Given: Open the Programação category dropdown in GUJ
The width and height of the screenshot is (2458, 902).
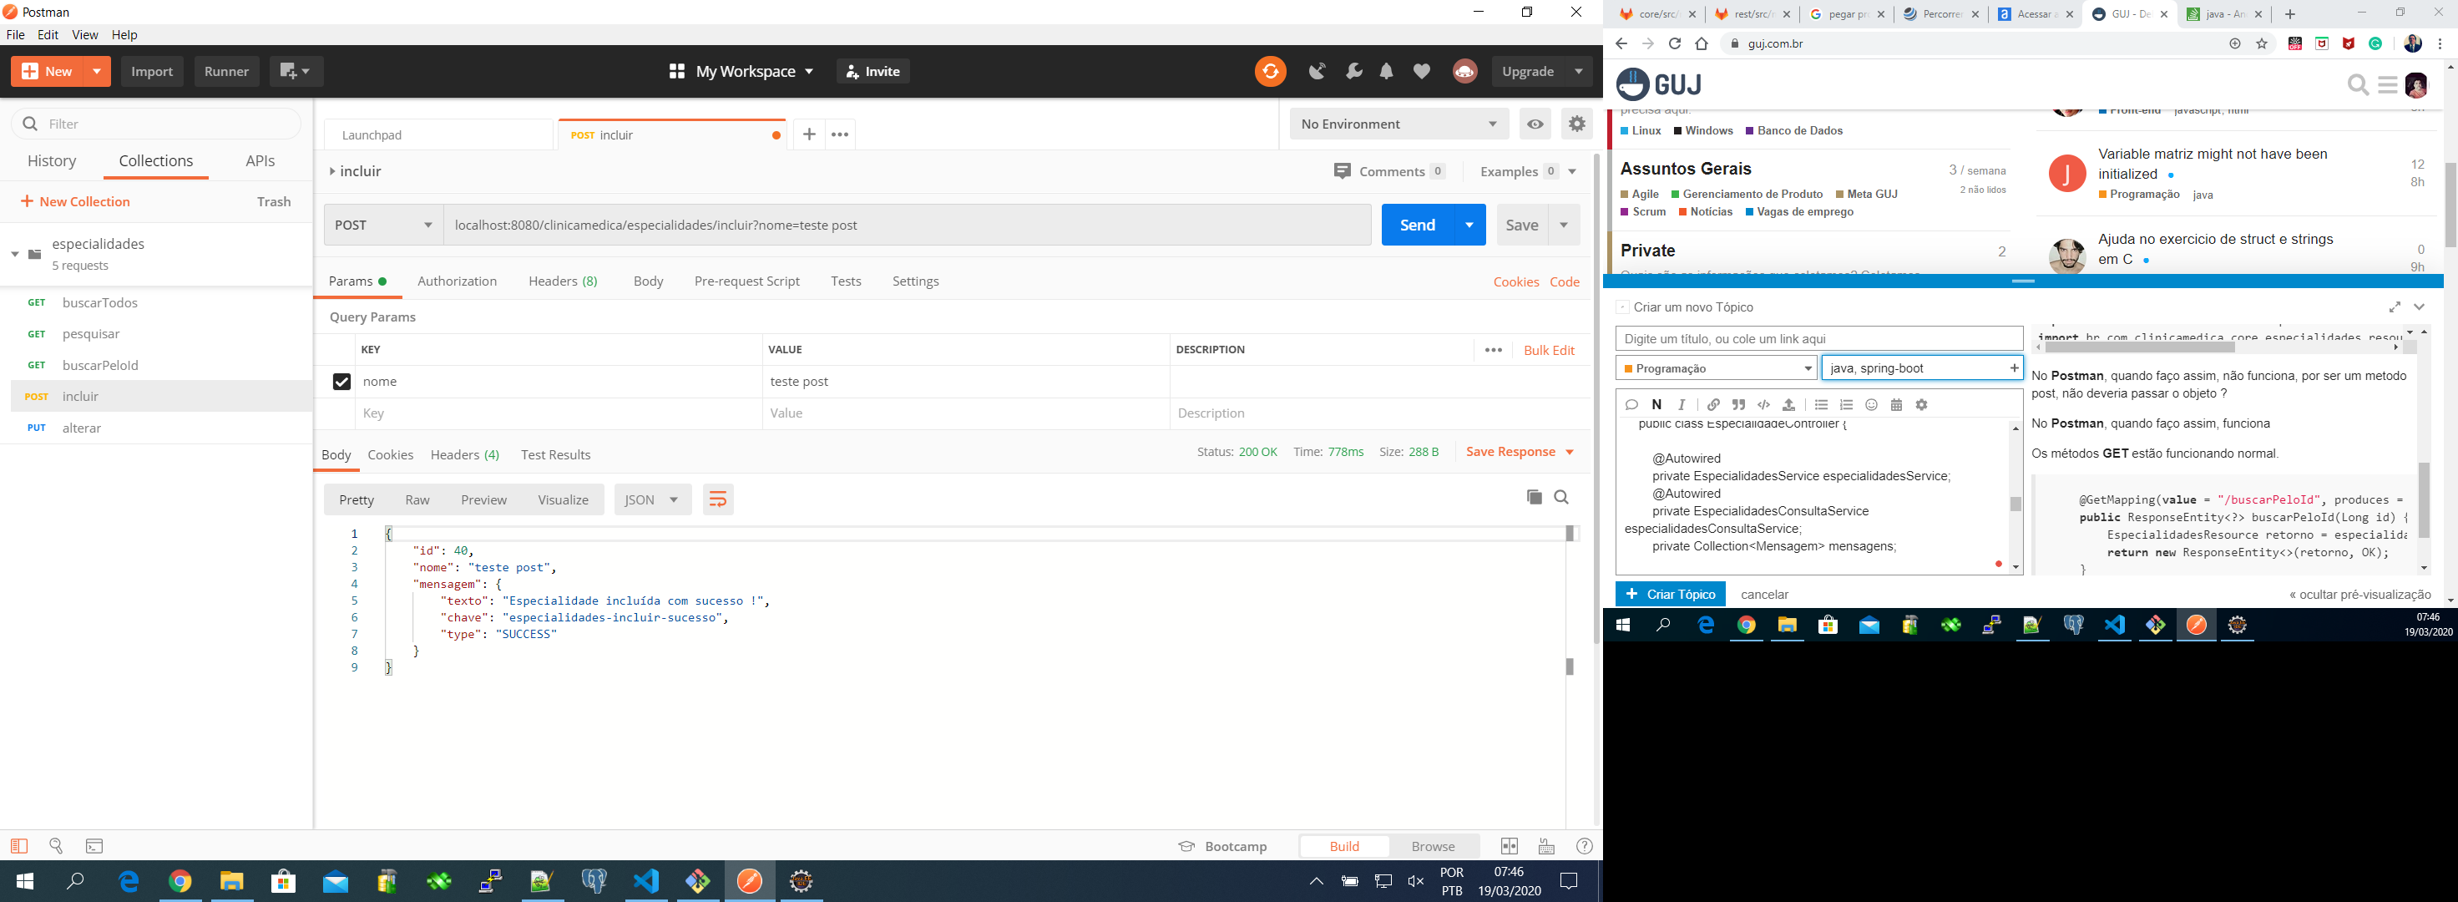Looking at the screenshot, I should click(x=1716, y=368).
